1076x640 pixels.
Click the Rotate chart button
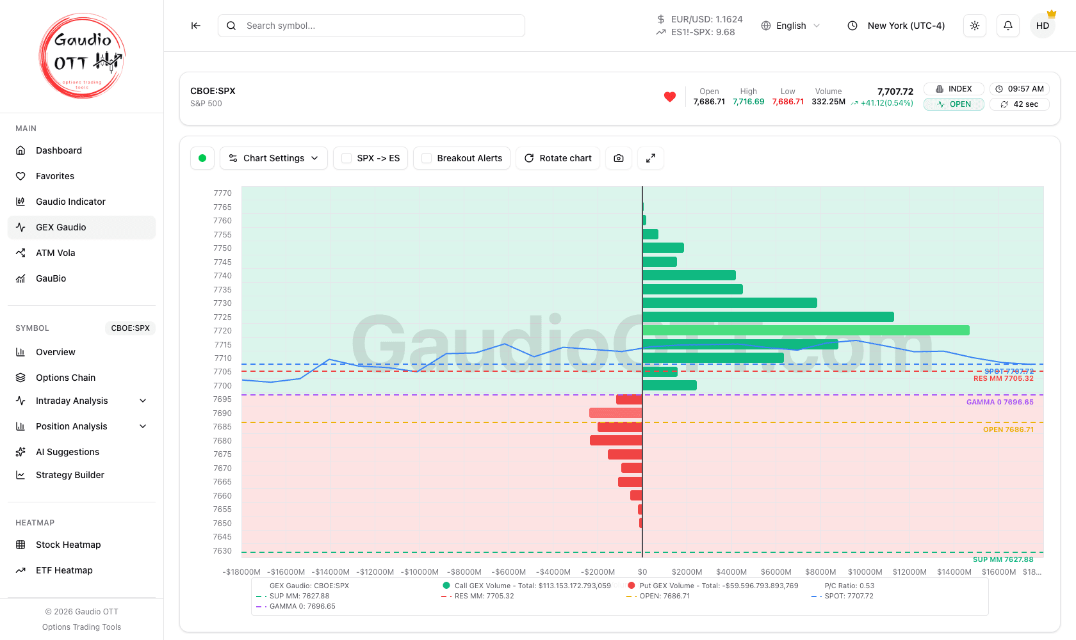click(558, 158)
